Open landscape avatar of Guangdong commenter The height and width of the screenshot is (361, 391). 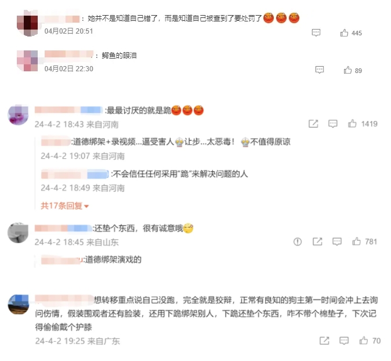tap(18, 305)
